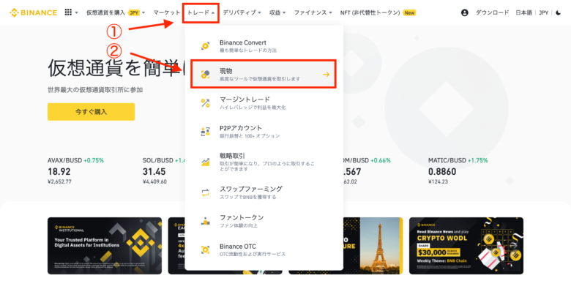The height and width of the screenshot is (289, 571).
Task: Select ファントークン menu entry
Action: click(x=264, y=221)
